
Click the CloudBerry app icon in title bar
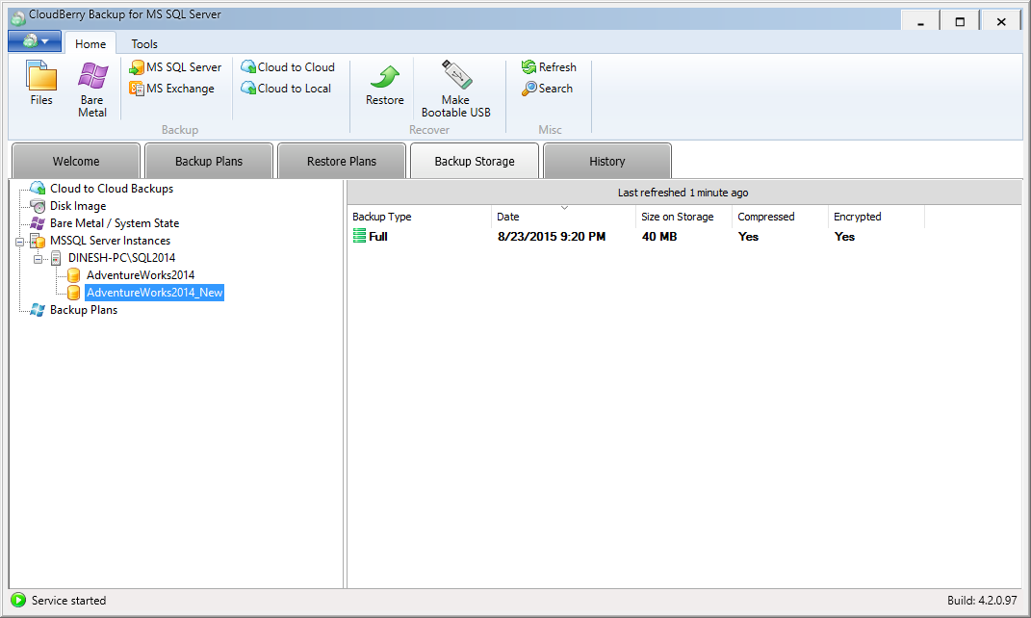17,17
